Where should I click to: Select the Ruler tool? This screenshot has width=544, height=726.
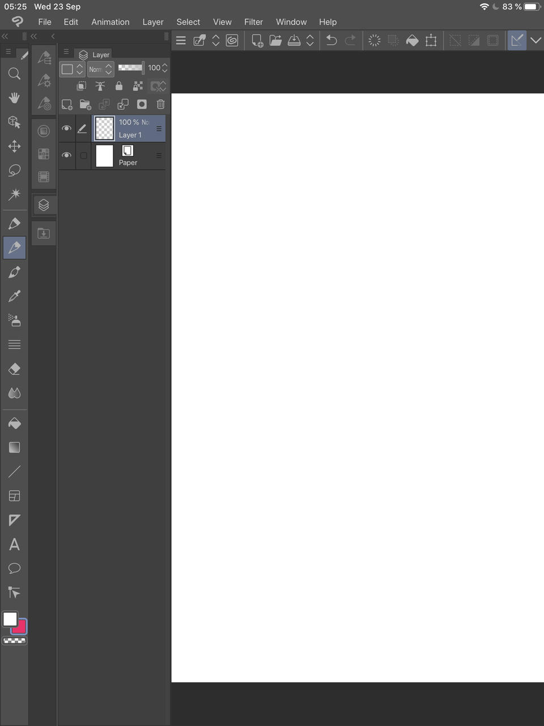pyautogui.click(x=15, y=520)
